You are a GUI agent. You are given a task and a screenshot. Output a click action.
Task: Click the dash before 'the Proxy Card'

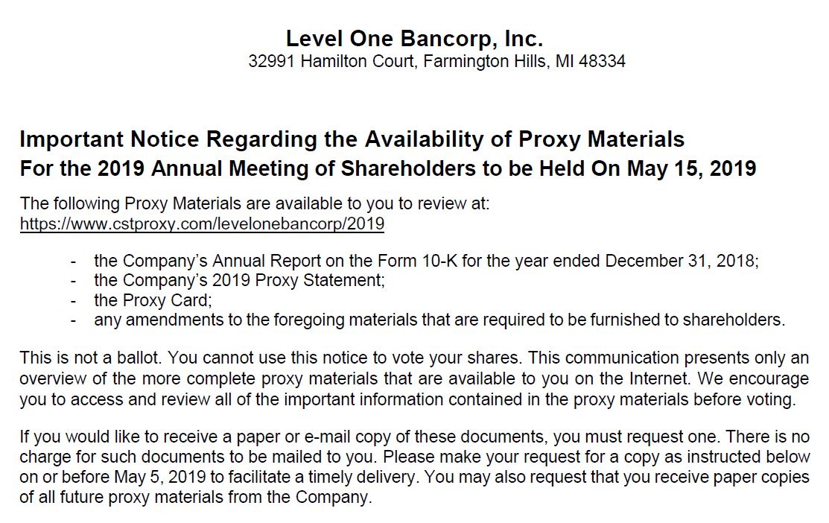click(x=73, y=300)
